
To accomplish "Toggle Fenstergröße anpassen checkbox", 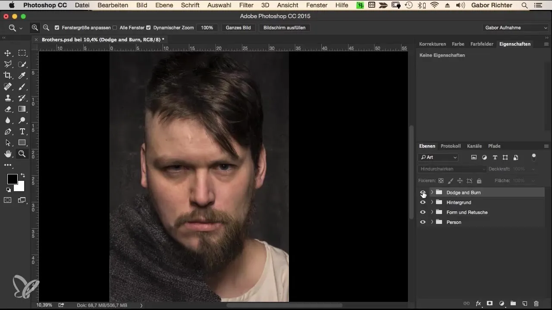I will tap(57, 28).
